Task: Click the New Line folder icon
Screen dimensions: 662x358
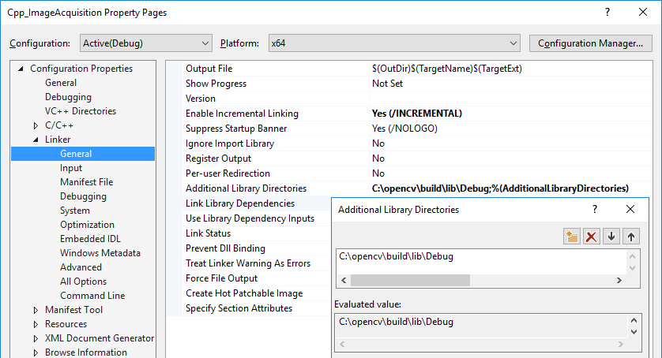Action: 571,237
